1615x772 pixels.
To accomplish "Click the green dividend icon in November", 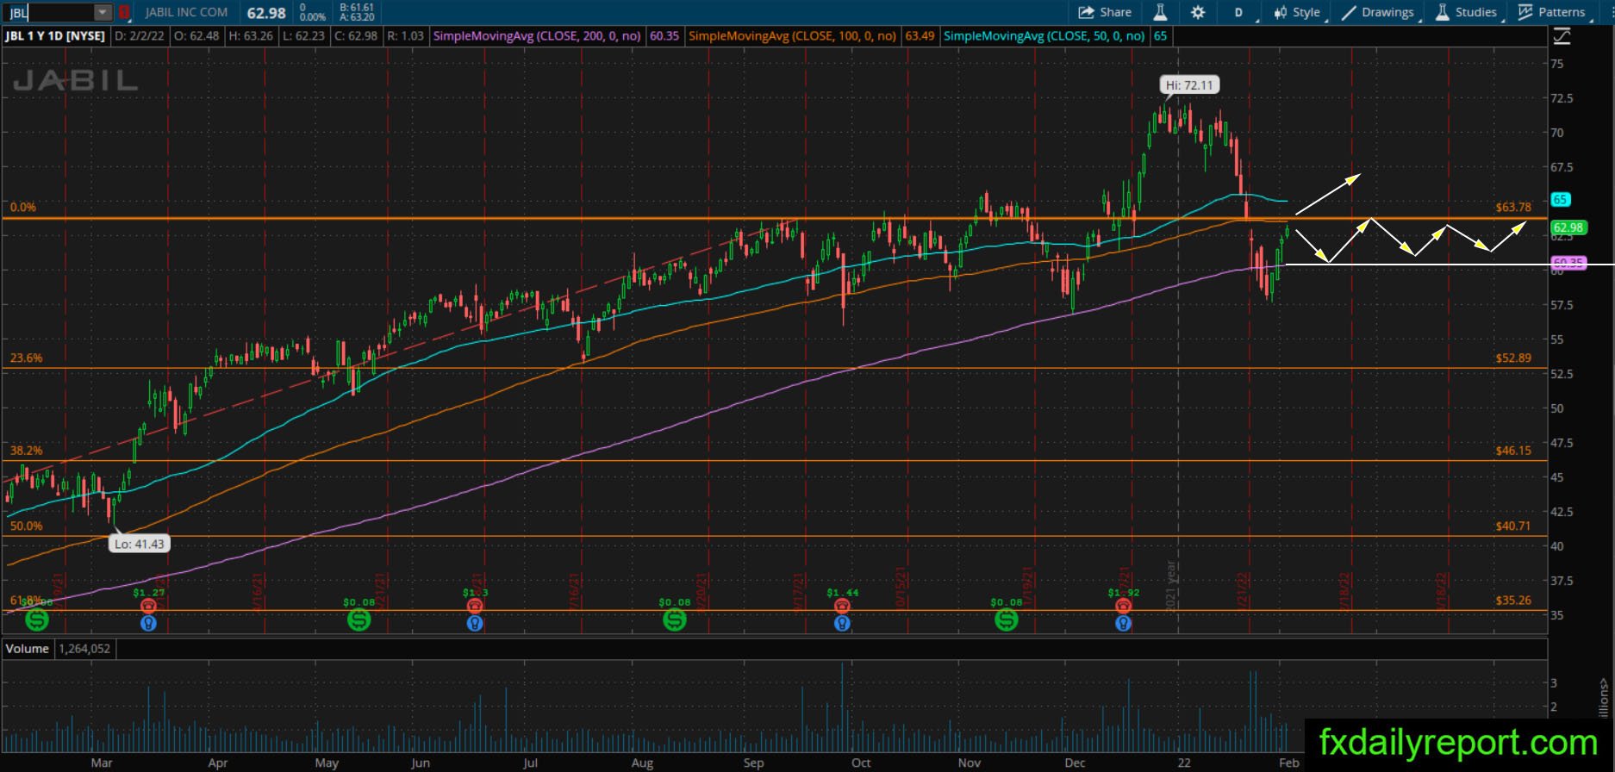I will click(1006, 619).
